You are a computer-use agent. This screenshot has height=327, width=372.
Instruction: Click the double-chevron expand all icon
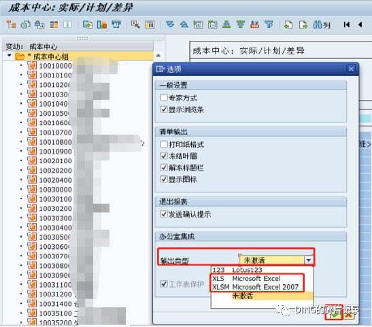pyautogui.click(x=170, y=24)
